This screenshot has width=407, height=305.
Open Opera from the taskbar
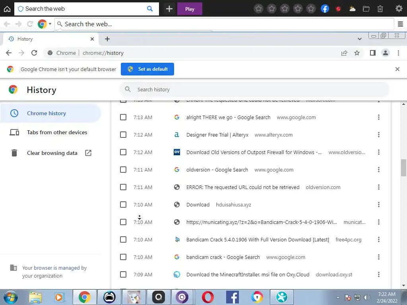point(207,297)
